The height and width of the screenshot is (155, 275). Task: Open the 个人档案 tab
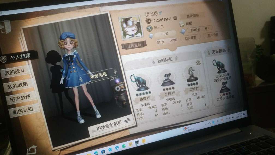point(19,58)
